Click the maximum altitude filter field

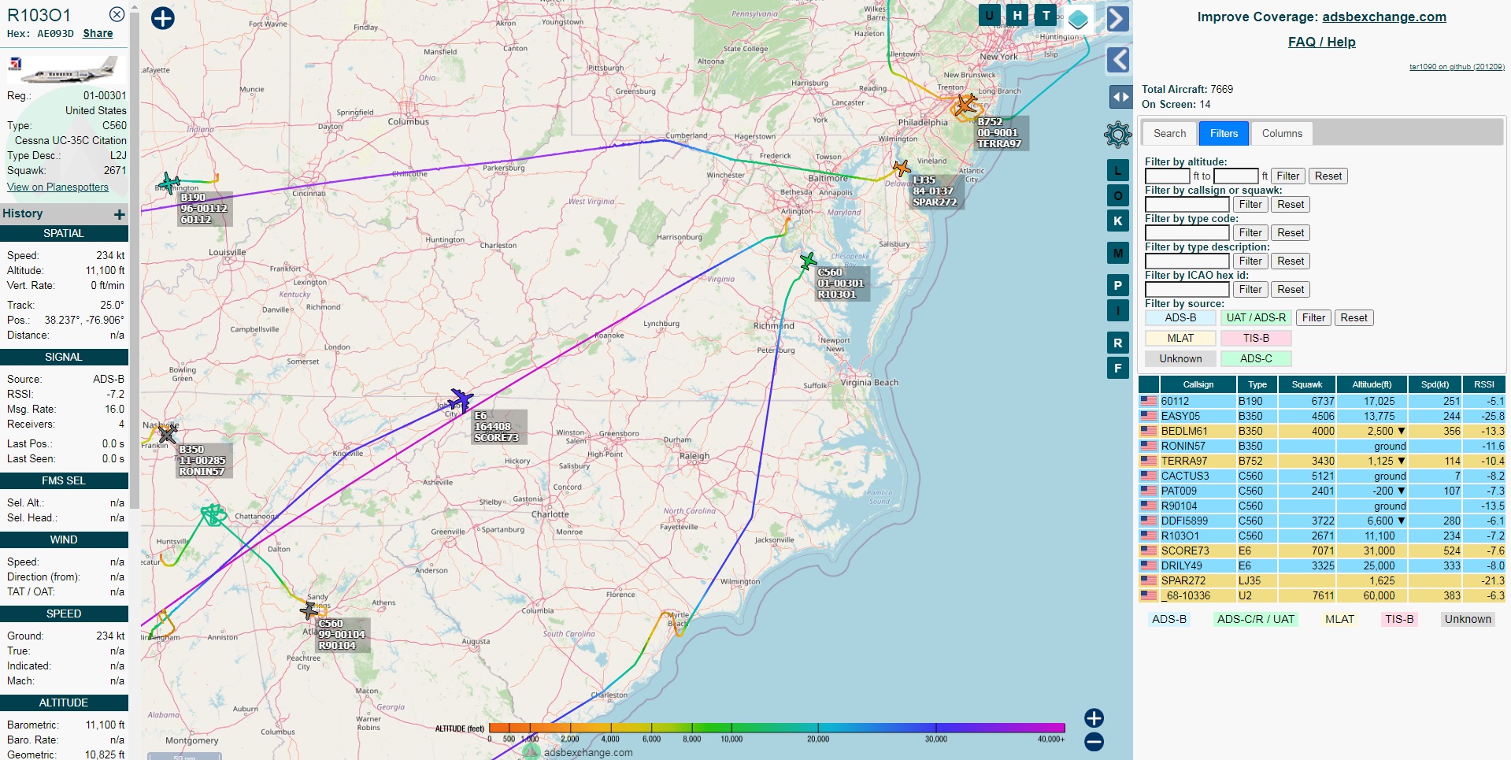[x=1236, y=176]
